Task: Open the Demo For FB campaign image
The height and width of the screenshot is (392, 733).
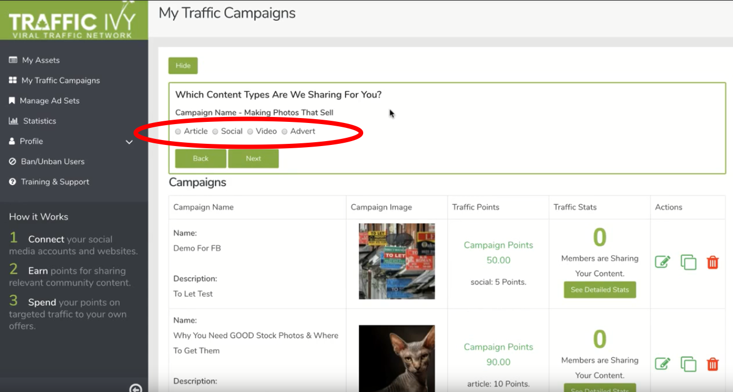Action: click(x=397, y=261)
